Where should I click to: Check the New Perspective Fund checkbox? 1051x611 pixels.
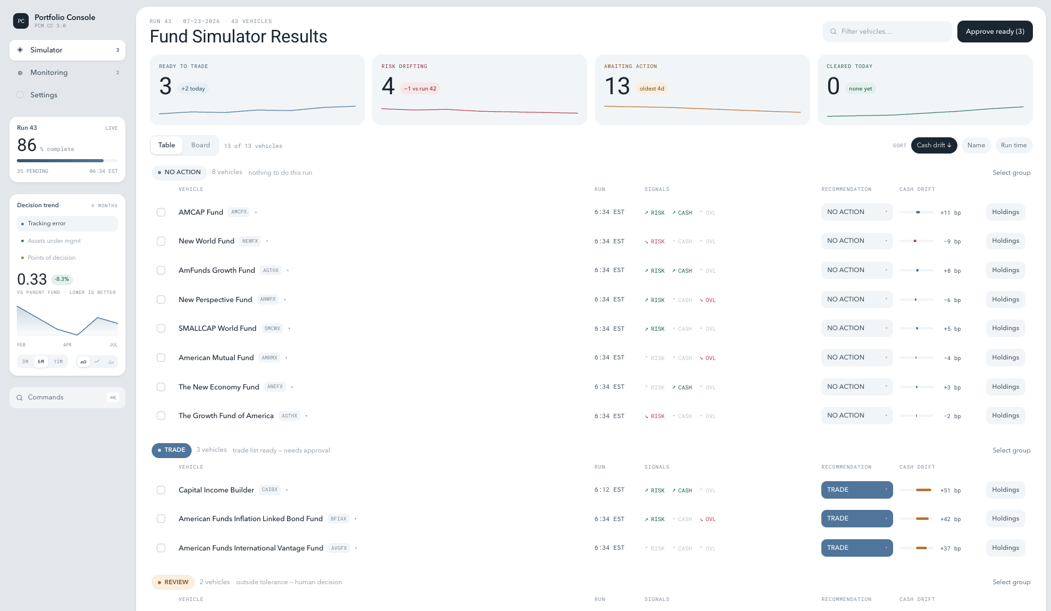(x=161, y=300)
